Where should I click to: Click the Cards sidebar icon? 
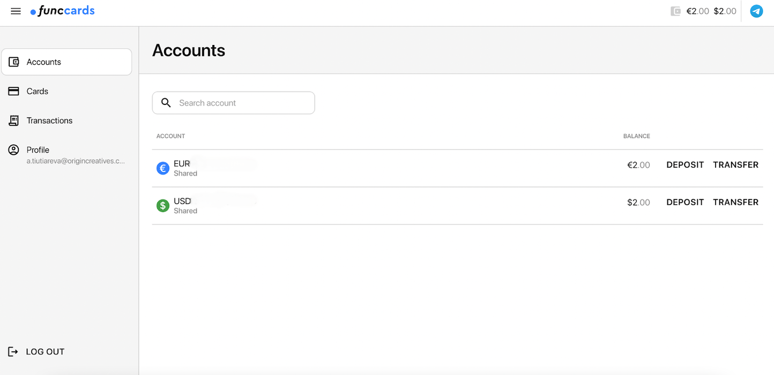pyautogui.click(x=13, y=91)
